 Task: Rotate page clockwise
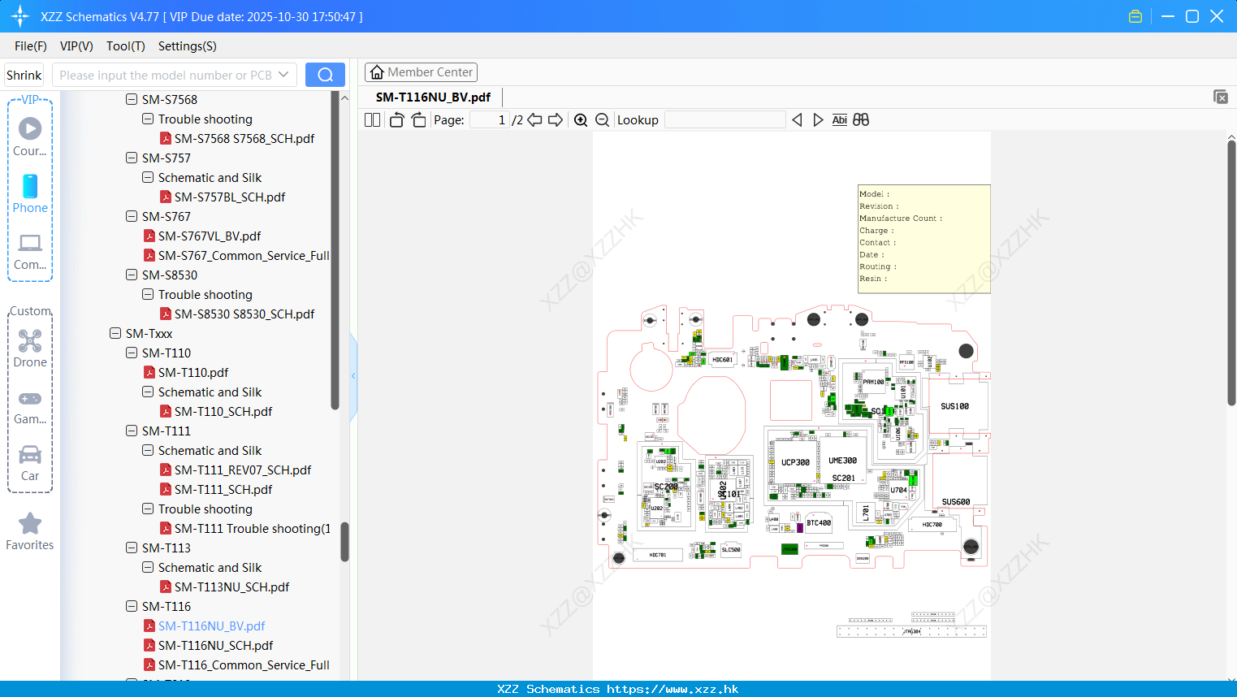click(x=418, y=119)
